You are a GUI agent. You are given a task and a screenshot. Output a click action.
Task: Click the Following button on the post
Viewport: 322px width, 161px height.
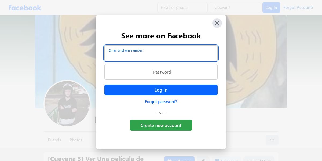tap(179, 159)
